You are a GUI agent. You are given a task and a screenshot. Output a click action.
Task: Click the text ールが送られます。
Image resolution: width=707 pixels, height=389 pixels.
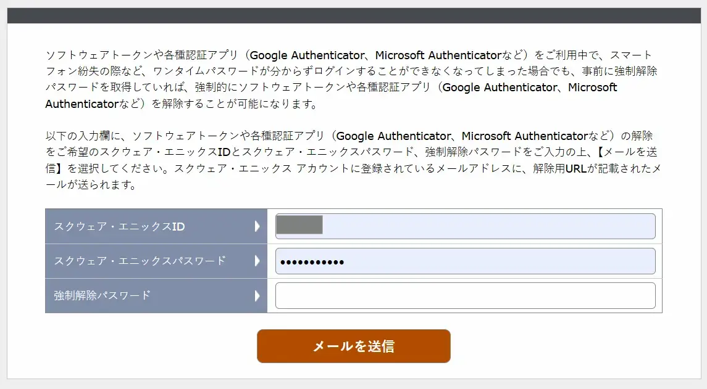pos(91,184)
